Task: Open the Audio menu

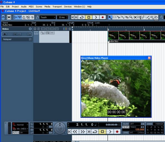Action: (24, 7)
